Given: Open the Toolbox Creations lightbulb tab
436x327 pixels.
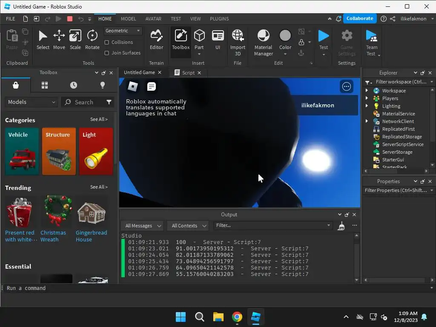Looking at the screenshot, I should coord(103,85).
